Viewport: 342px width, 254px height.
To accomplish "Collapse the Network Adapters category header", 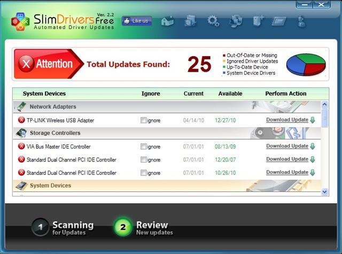I will tap(167, 107).
